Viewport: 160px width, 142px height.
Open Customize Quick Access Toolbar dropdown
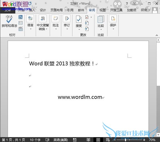(36, 4)
